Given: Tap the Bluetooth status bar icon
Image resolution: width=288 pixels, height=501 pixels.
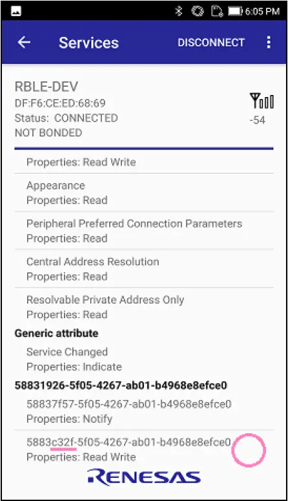Looking at the screenshot, I should point(179,12).
